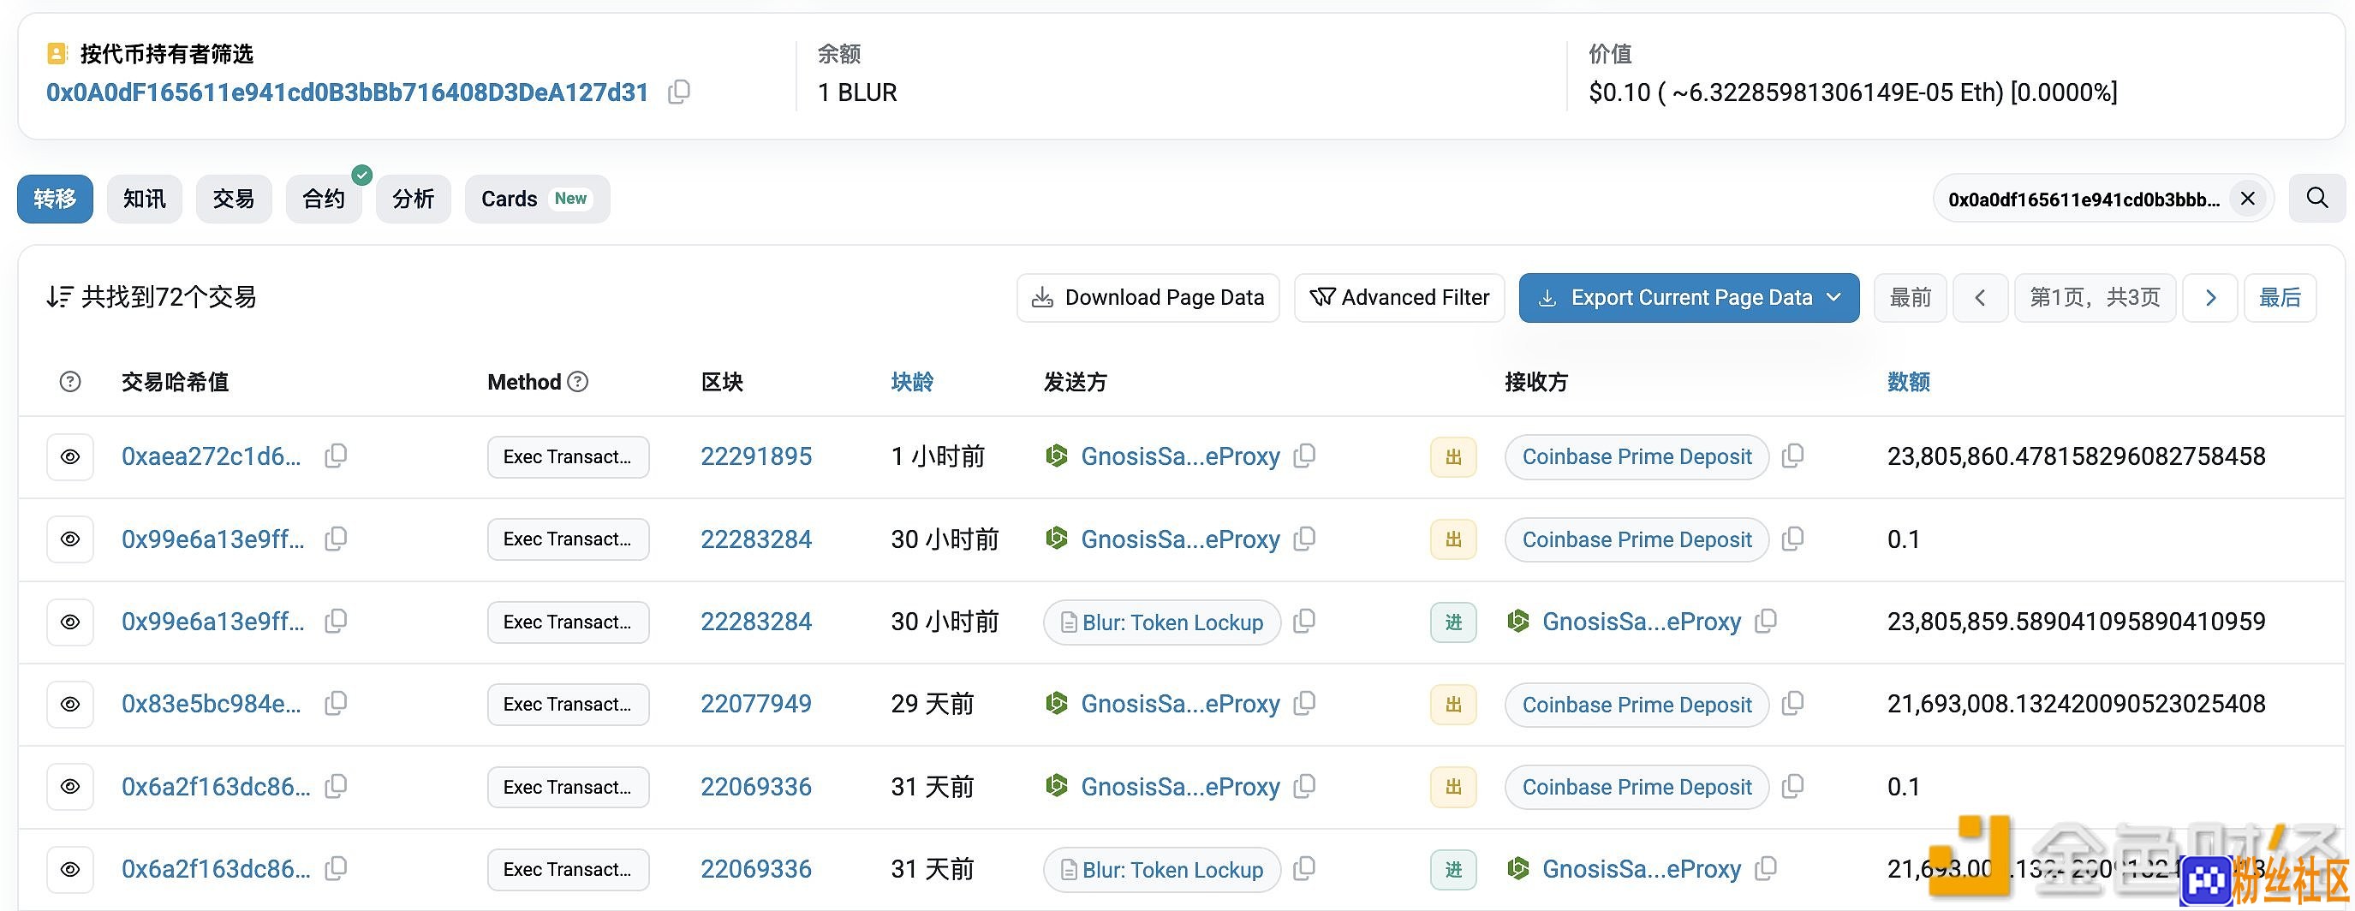Click Download Page Data button
Viewport: 2355px width, 911px height.
click(1148, 298)
